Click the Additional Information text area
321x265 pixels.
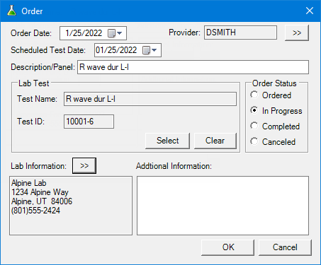[223, 206]
